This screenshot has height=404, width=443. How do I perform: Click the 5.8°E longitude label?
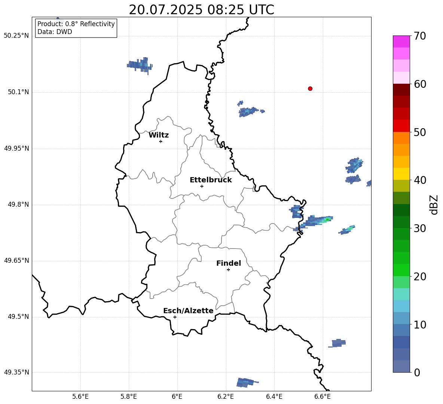(129, 397)
